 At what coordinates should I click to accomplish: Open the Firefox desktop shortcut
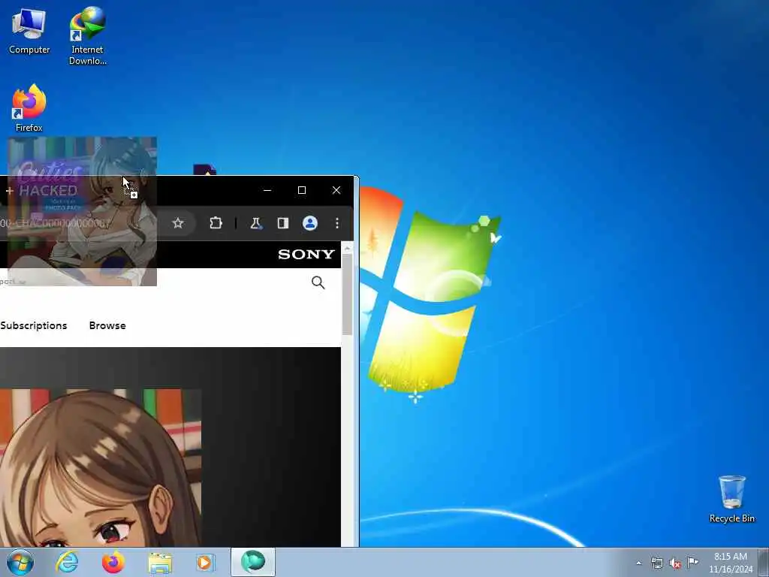(29, 108)
